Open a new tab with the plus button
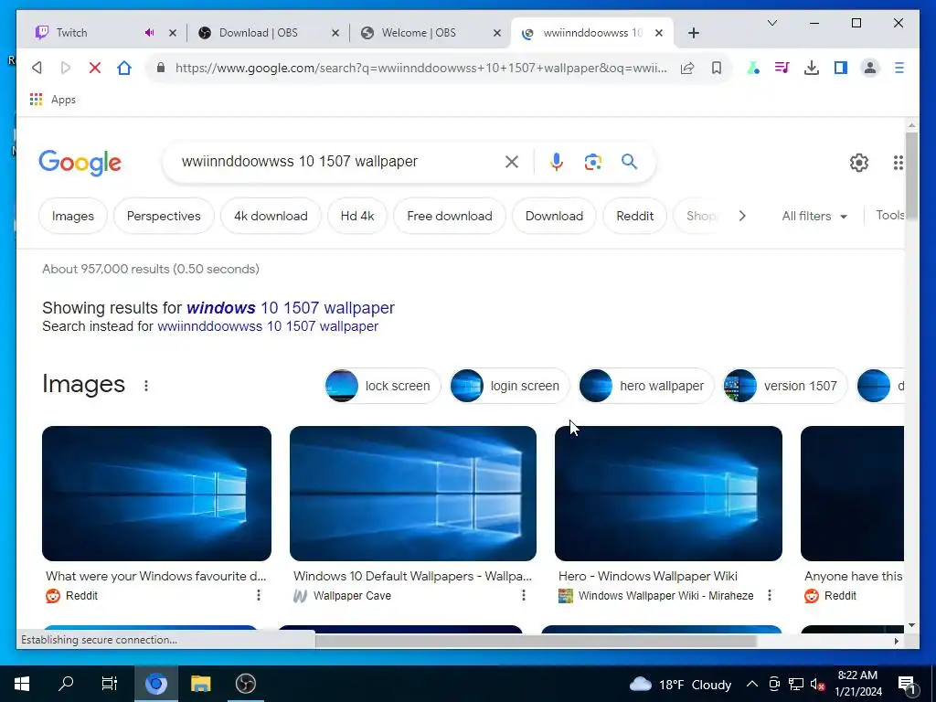 point(693,33)
